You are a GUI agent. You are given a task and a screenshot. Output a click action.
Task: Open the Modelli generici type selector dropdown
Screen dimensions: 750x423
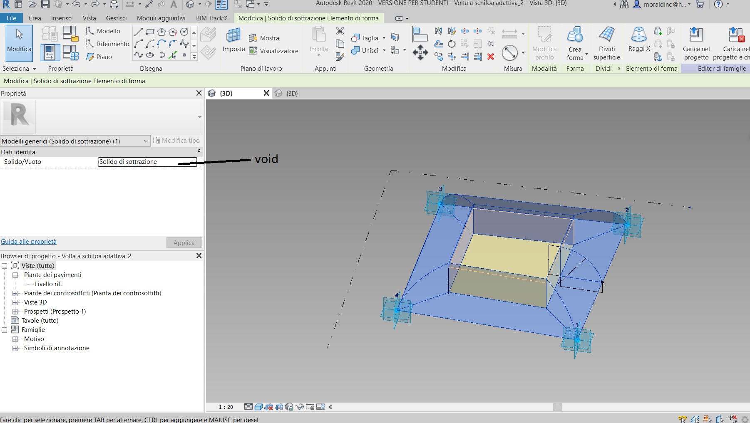coord(75,141)
